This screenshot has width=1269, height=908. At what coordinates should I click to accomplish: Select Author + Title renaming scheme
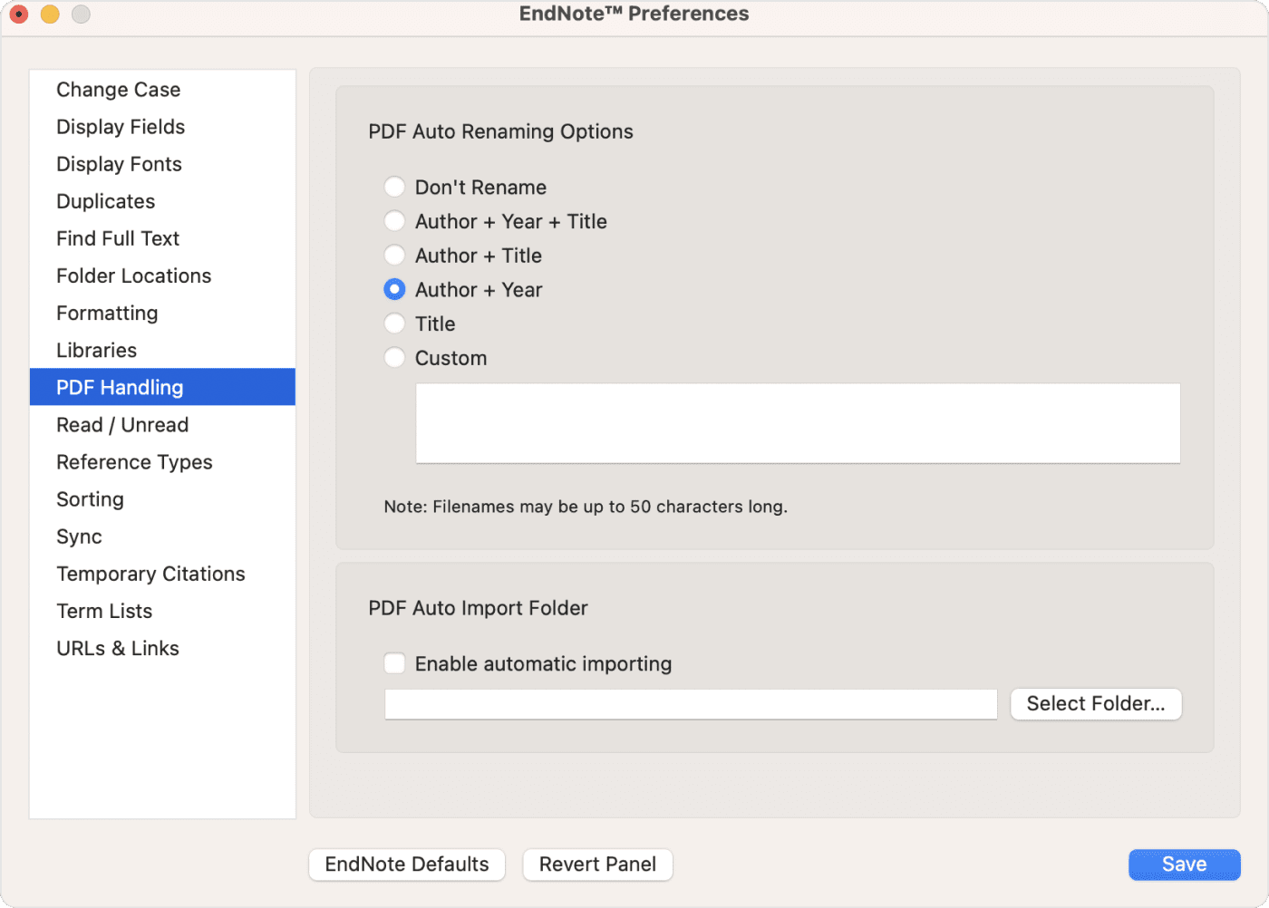394,255
